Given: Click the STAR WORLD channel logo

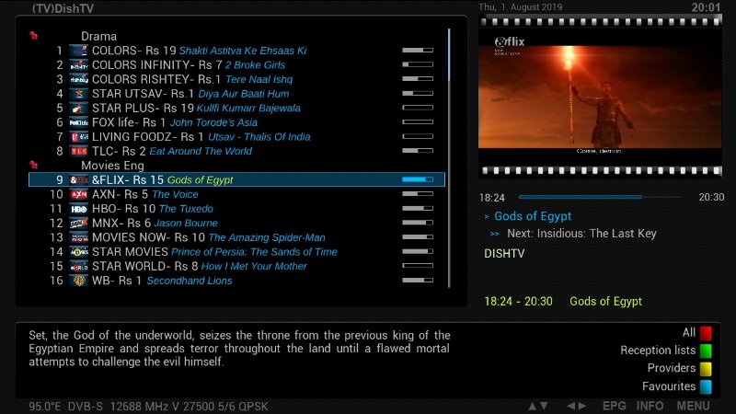Looking at the screenshot, I should click(78, 266).
